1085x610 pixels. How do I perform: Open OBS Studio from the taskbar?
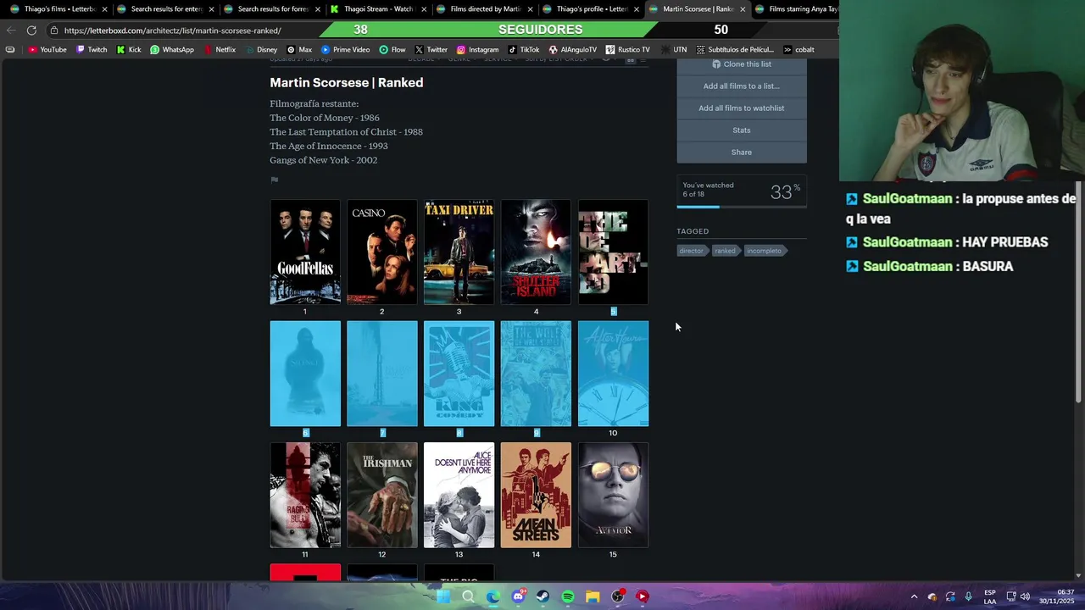click(x=618, y=596)
